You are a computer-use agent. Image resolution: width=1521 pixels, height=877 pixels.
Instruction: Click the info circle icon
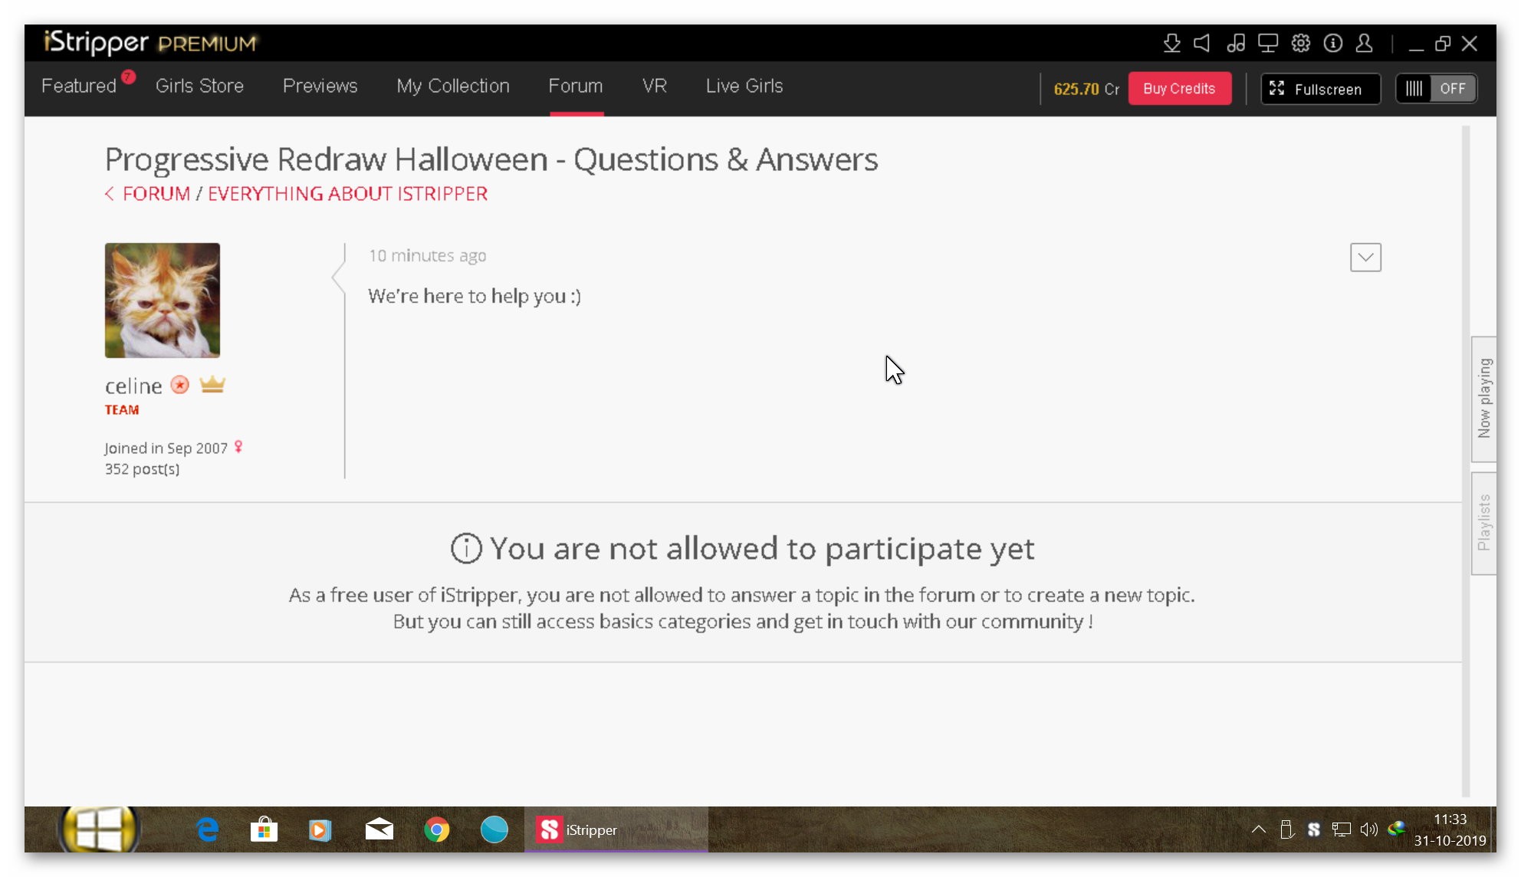pos(1332,44)
